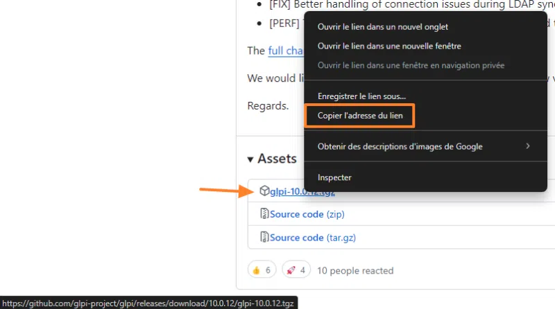Collapse the Assets section triangle
Viewport: 555px width, 309px height.
[250, 159]
